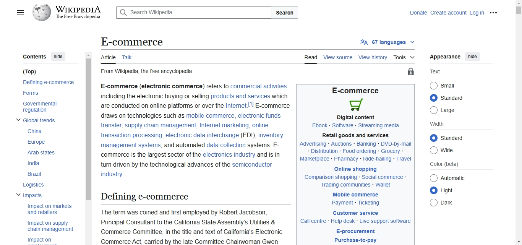Select Dark color mode
The image size is (522, 245).
pos(434,203)
